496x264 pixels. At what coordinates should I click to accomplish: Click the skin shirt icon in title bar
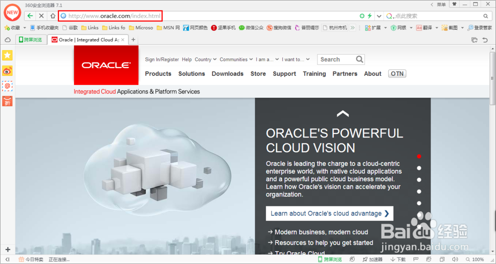pyautogui.click(x=454, y=4)
